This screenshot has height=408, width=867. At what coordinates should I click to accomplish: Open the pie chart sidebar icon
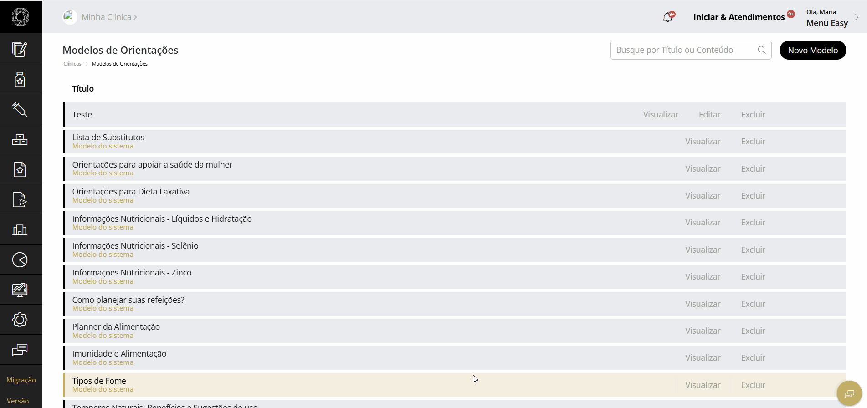[x=20, y=260]
